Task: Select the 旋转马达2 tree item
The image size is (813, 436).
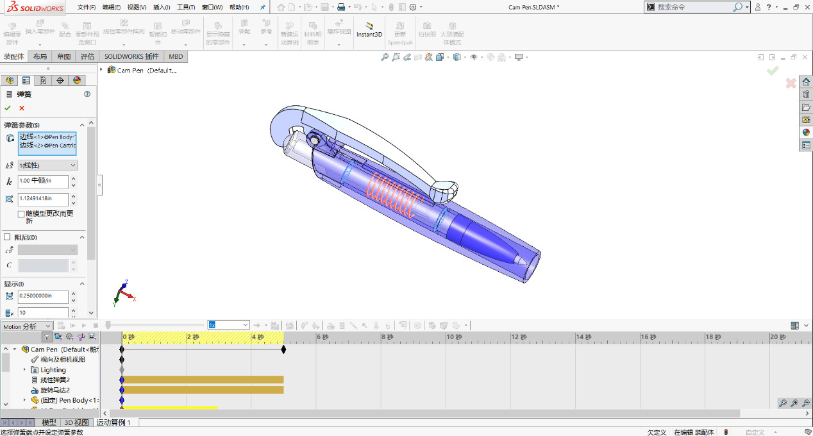Action: (x=55, y=390)
